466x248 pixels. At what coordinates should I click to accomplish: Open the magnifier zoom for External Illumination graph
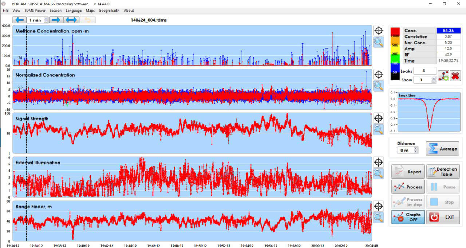(x=378, y=174)
